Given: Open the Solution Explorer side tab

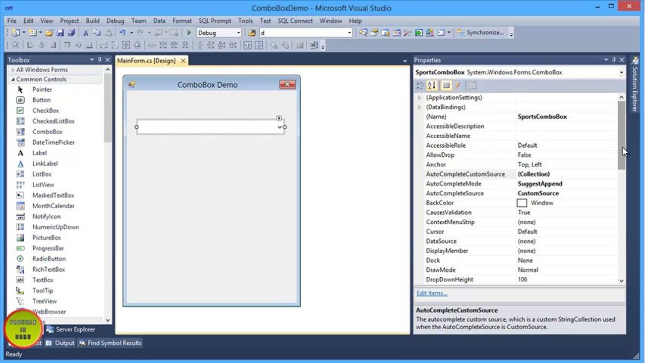Looking at the screenshot, I should click(636, 84).
